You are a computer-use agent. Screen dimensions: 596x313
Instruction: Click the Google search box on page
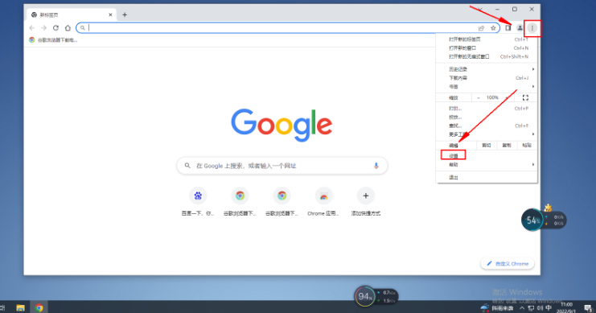[x=282, y=166]
